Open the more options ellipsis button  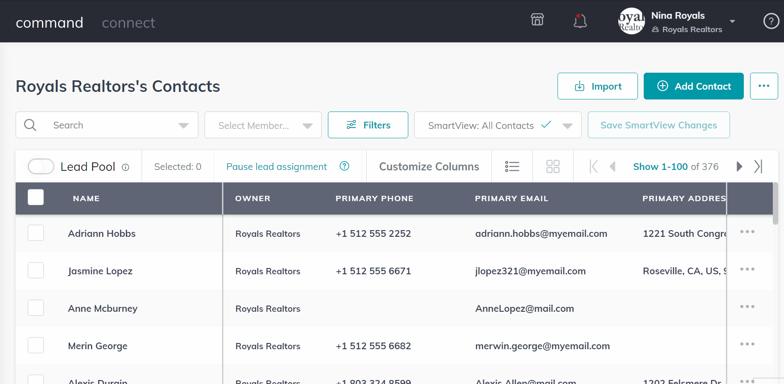tap(764, 86)
